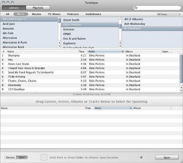Click the Span... column header
The height and width of the screenshot is (163, 183).
166,52
